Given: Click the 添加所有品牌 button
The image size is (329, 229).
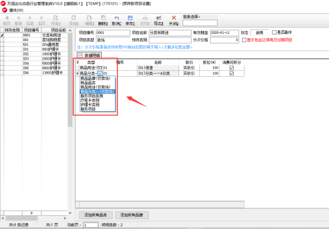Looking at the screenshot, I should [131, 215].
